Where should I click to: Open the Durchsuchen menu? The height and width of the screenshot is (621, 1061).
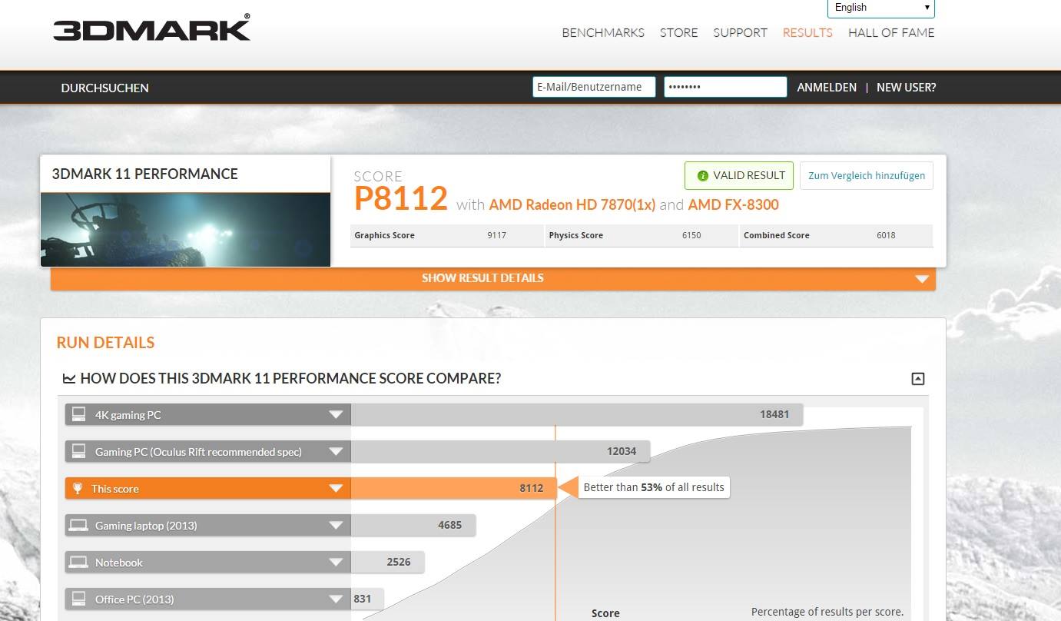tap(104, 88)
